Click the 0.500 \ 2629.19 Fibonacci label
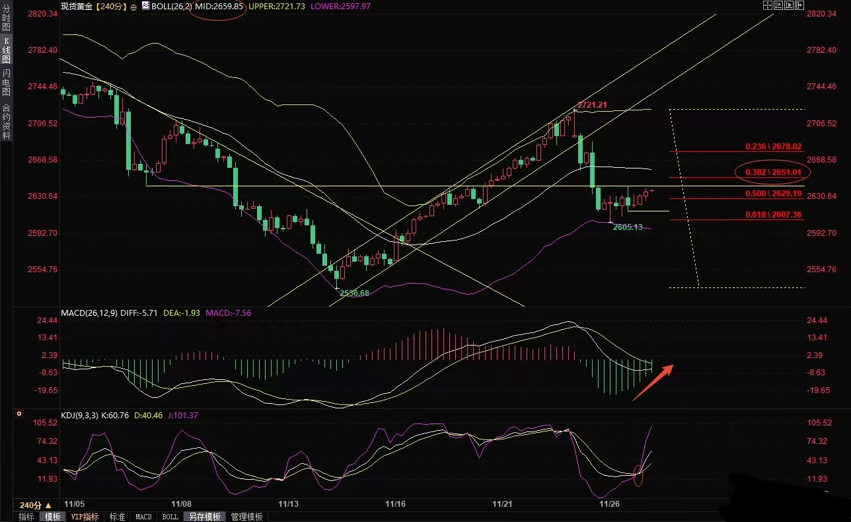851x522 pixels. pyautogui.click(x=773, y=194)
